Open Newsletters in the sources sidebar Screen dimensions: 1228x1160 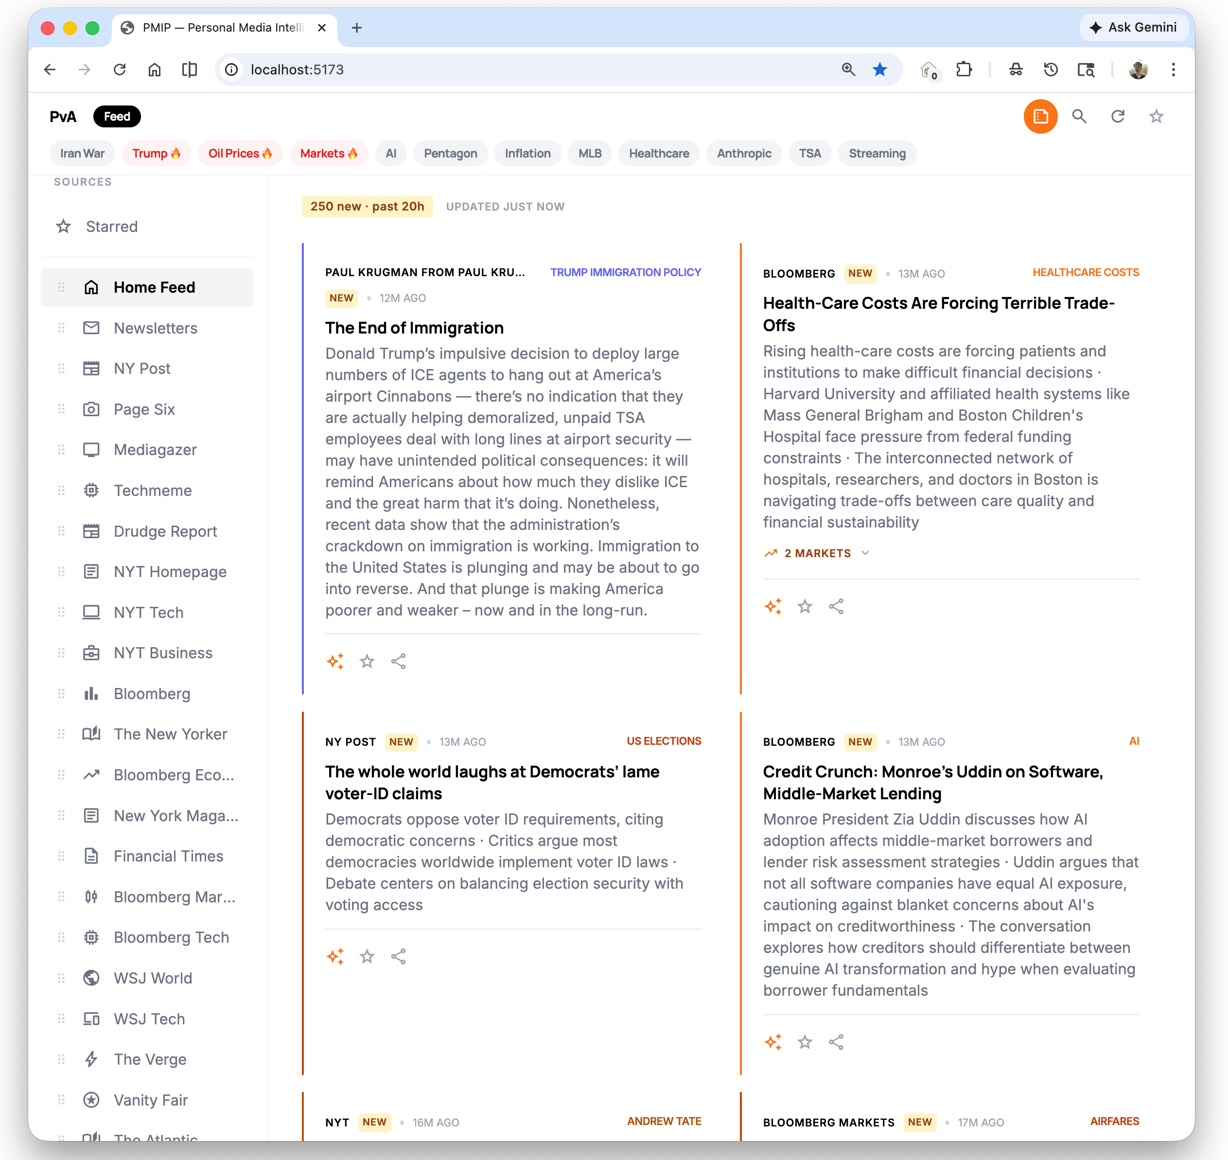coord(155,328)
